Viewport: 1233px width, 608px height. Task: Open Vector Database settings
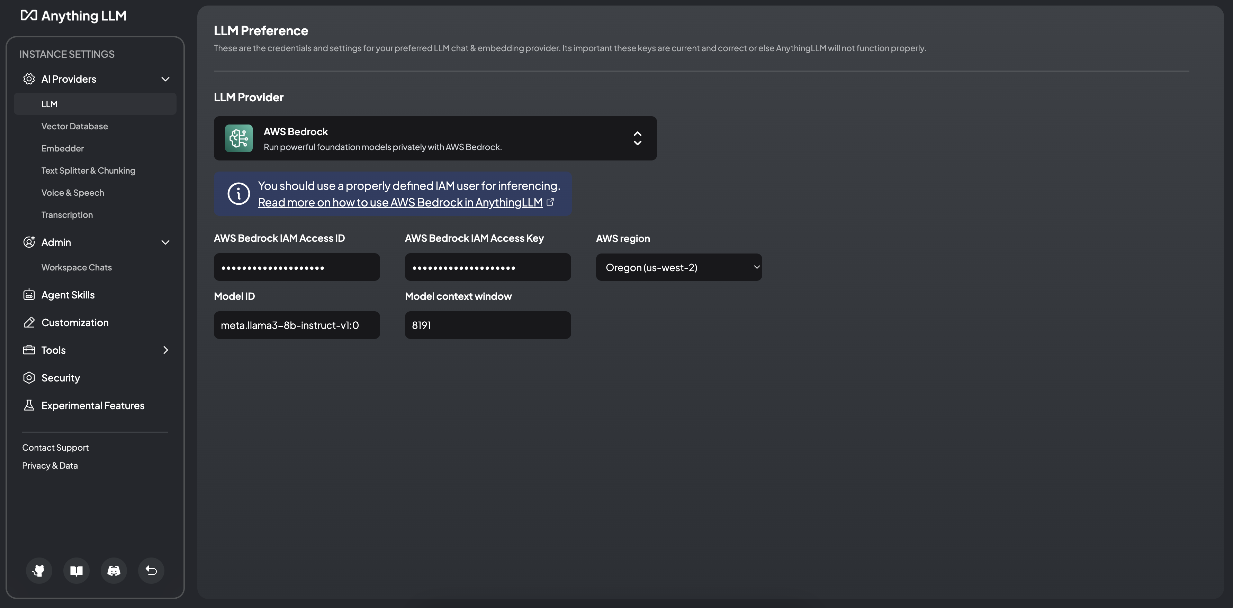click(x=75, y=126)
